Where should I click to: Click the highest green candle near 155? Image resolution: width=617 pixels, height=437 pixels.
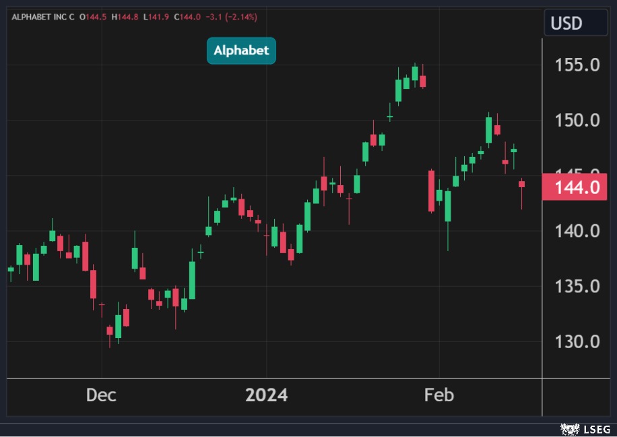(415, 73)
